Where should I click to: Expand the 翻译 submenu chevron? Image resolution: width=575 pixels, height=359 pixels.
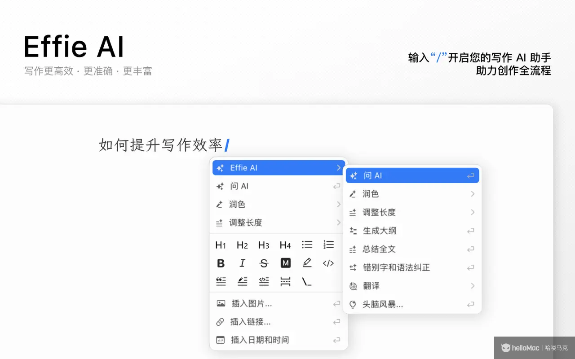coord(472,286)
